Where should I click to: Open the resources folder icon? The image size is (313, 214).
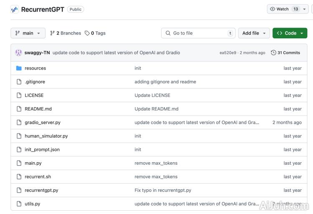[x=19, y=68]
